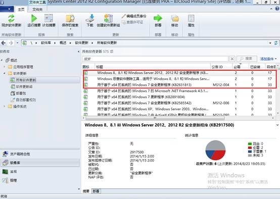Viewport: 280px width, 199px height.
Task: Collapse the 概述 tree node
Action: 2,60
